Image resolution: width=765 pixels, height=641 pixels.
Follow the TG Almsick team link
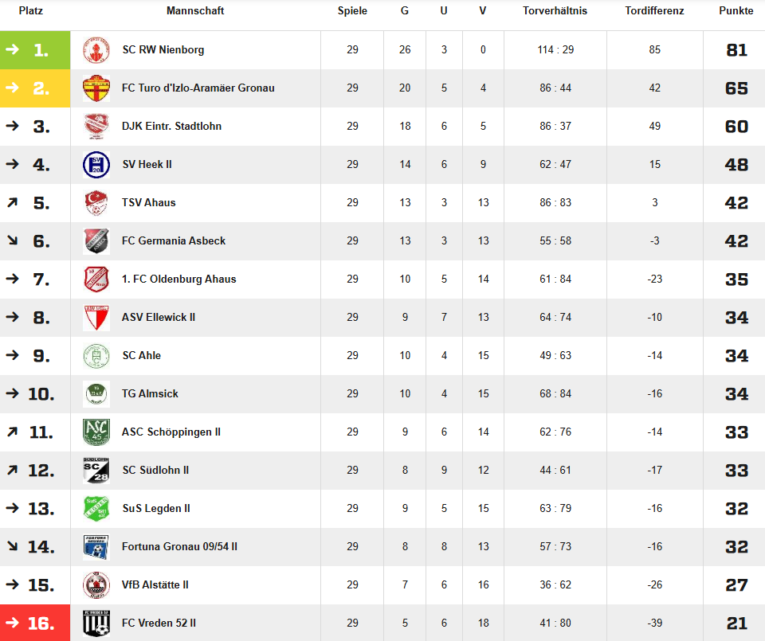click(x=151, y=394)
